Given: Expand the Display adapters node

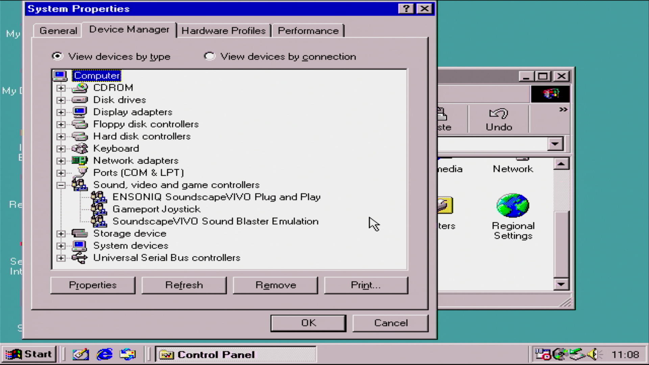Looking at the screenshot, I should (61, 112).
